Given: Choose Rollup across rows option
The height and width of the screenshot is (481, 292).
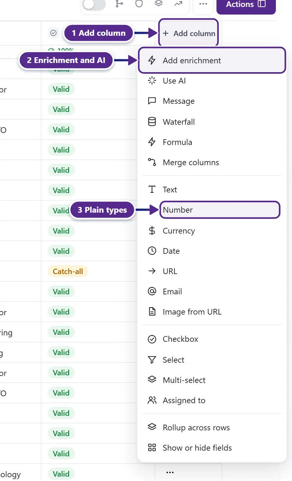Looking at the screenshot, I should [212, 428].
